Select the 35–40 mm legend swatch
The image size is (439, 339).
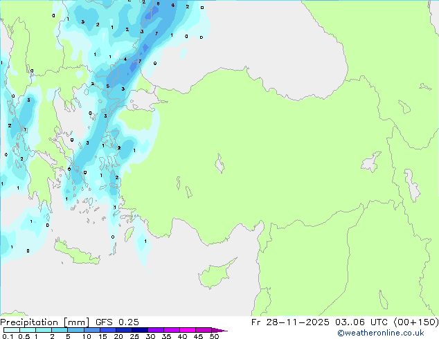(172, 330)
